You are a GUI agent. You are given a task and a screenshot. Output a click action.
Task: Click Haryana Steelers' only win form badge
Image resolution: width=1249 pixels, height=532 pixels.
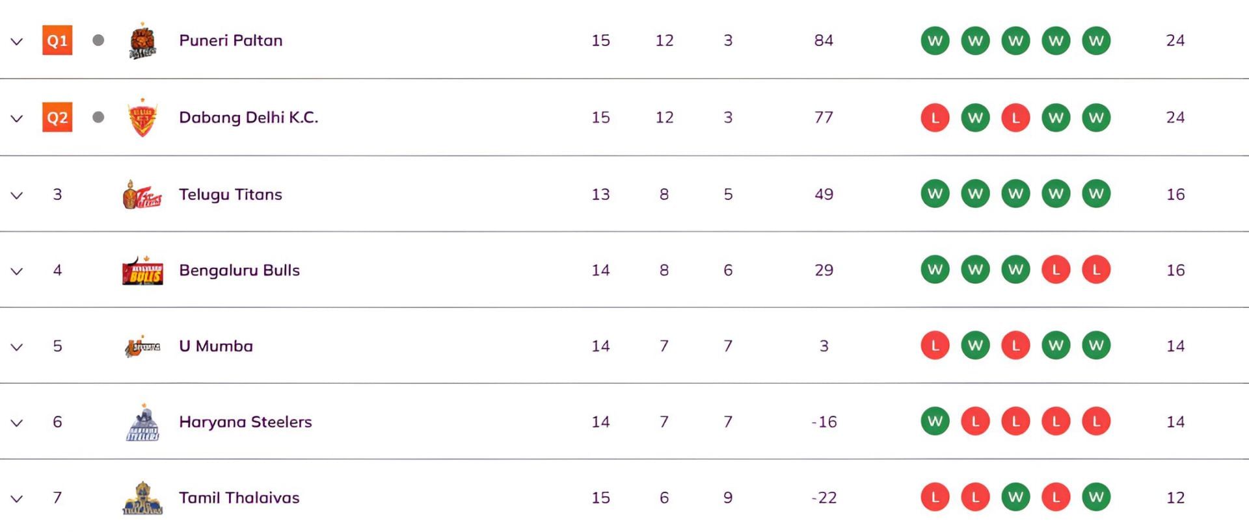point(935,422)
